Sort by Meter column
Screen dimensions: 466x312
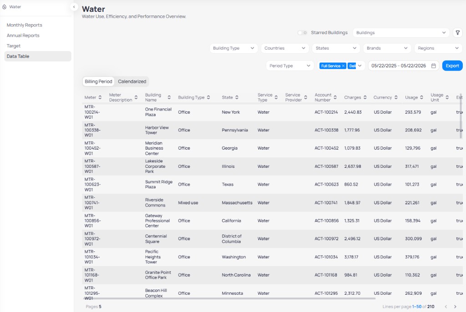coord(100,97)
